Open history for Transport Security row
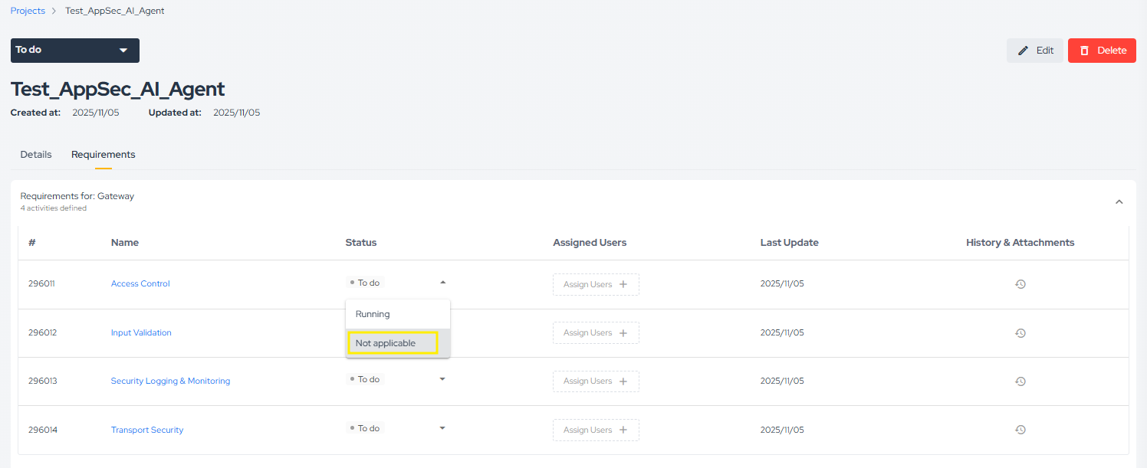 pos(1020,430)
